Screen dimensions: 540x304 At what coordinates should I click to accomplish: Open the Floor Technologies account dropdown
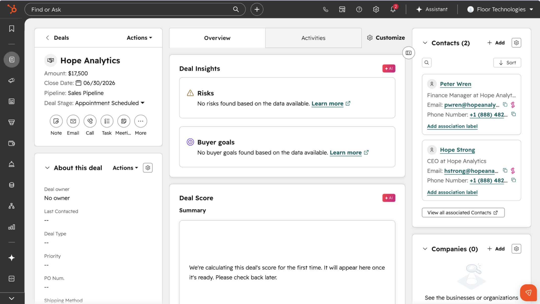point(500,9)
